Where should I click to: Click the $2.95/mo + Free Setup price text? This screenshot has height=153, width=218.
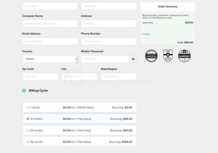coord(77,142)
